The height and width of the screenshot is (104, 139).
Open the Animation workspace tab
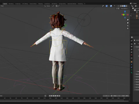pyautogui.click(x=47, y=4)
